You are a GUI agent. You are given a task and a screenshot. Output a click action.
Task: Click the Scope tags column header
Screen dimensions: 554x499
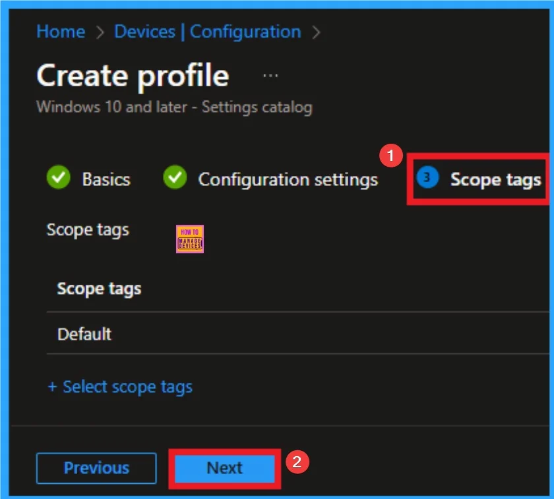pyautogui.click(x=98, y=288)
